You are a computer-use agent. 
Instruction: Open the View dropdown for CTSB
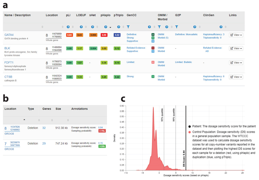click(236, 77)
